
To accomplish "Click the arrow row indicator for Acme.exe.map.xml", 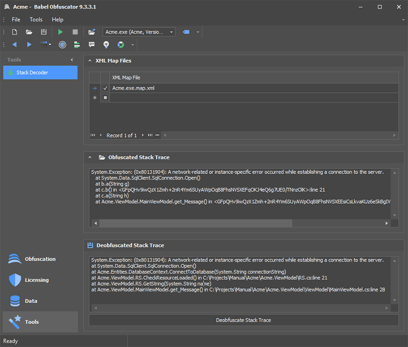I will coord(95,88).
